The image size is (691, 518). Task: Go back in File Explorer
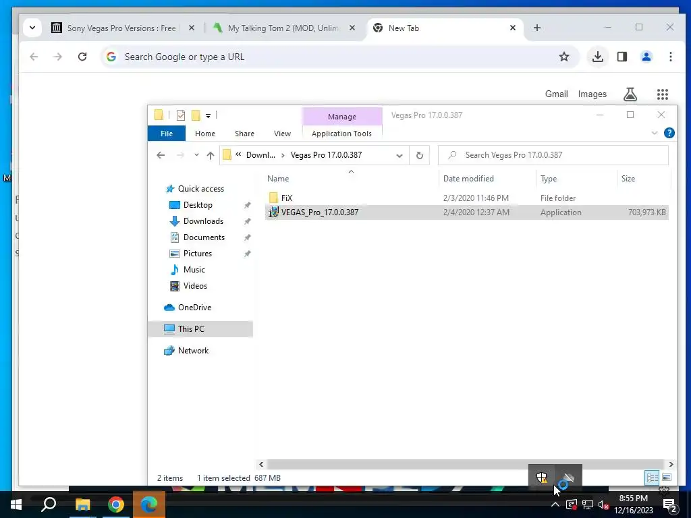click(161, 155)
